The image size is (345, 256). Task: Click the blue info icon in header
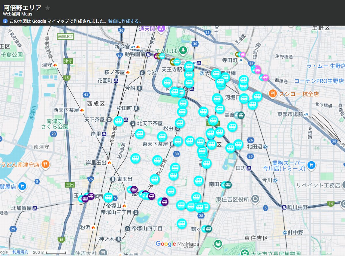coord(5,21)
